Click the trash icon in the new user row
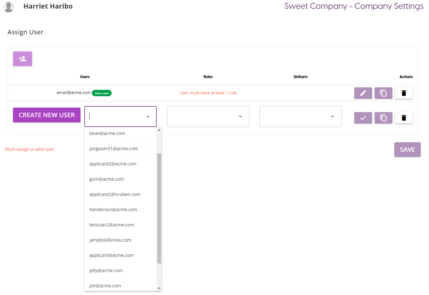 point(404,118)
